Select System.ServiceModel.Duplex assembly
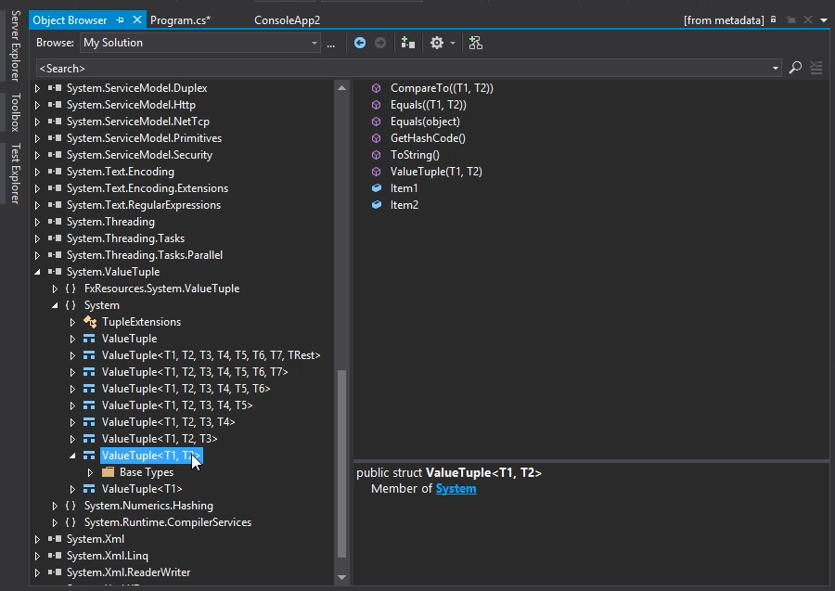 click(x=137, y=88)
